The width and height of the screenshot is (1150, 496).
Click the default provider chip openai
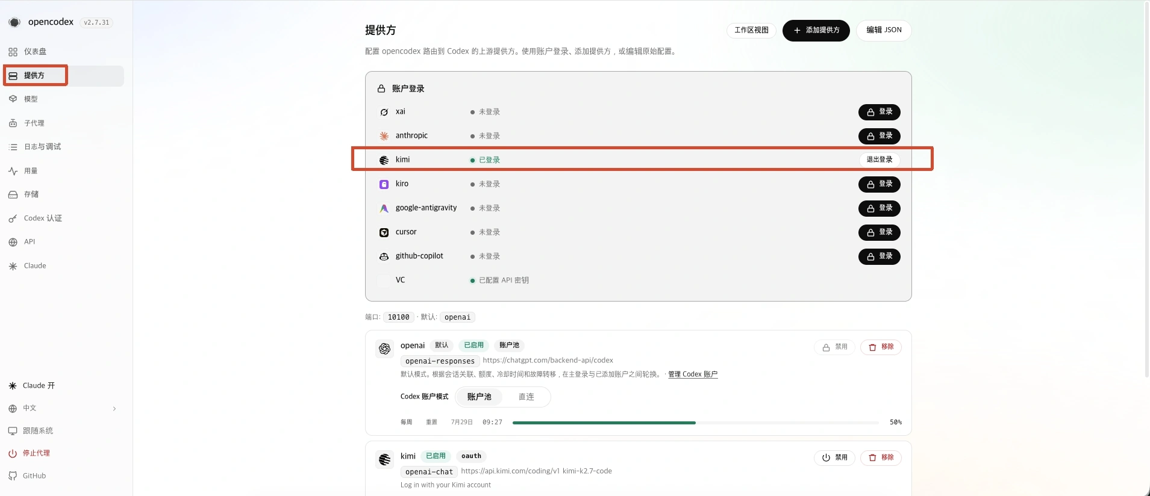click(457, 317)
